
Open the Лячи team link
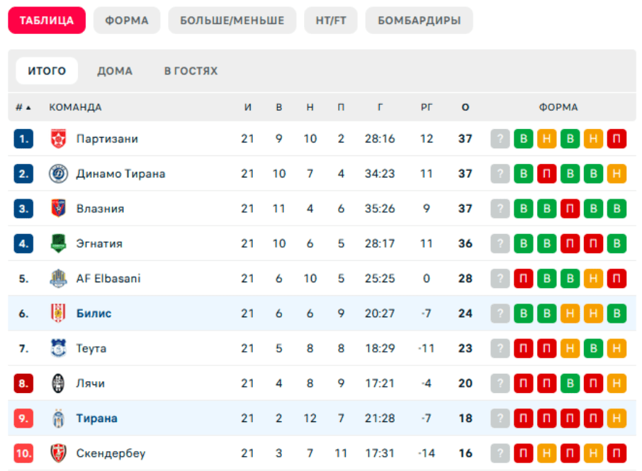click(x=91, y=384)
